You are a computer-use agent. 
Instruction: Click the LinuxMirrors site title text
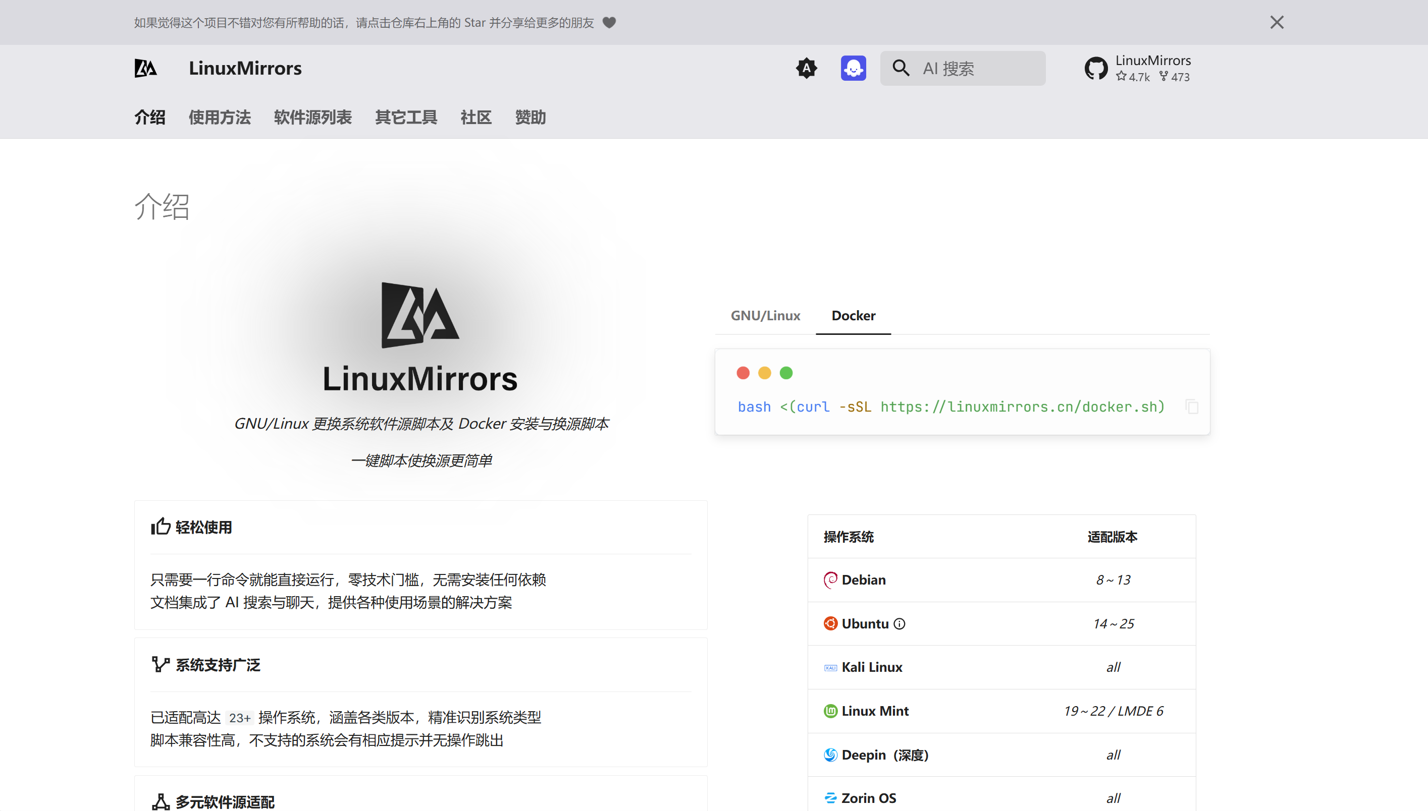click(245, 68)
